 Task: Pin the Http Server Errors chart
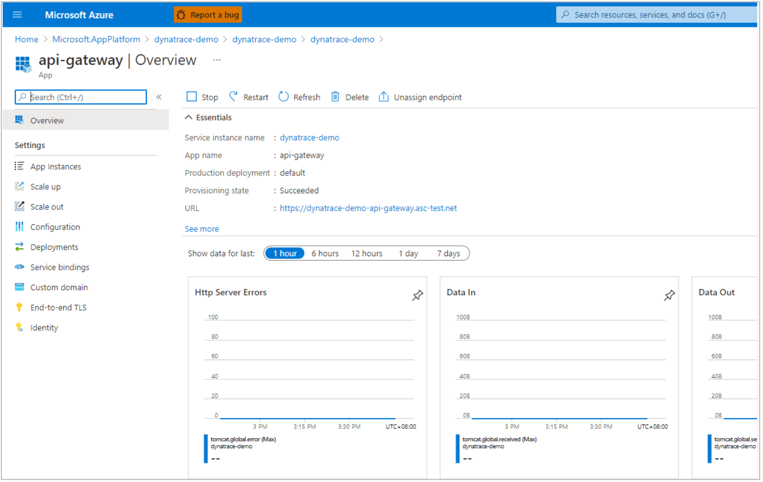click(x=418, y=295)
